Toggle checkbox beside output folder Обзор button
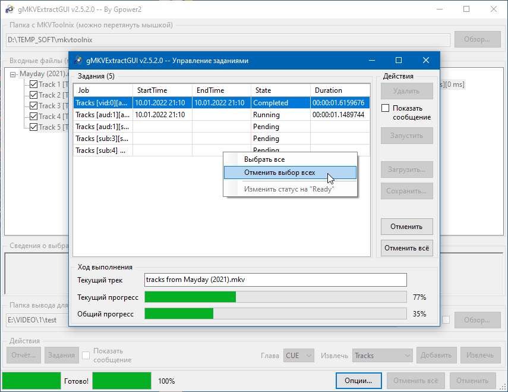Image resolution: width=508 pixels, height=392 pixels. coord(446,319)
